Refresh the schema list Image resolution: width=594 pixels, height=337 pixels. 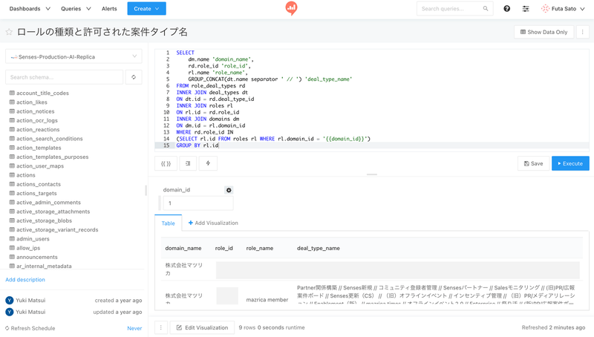[134, 77]
